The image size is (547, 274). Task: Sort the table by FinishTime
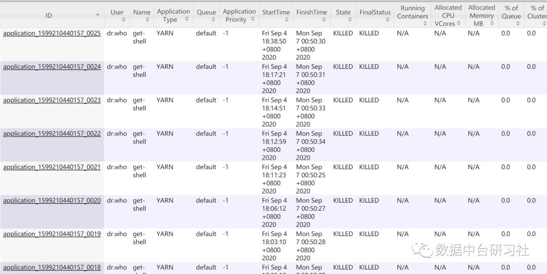(x=324, y=20)
